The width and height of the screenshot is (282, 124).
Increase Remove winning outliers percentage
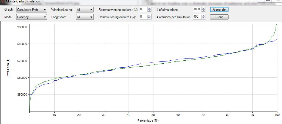[x=149, y=8]
